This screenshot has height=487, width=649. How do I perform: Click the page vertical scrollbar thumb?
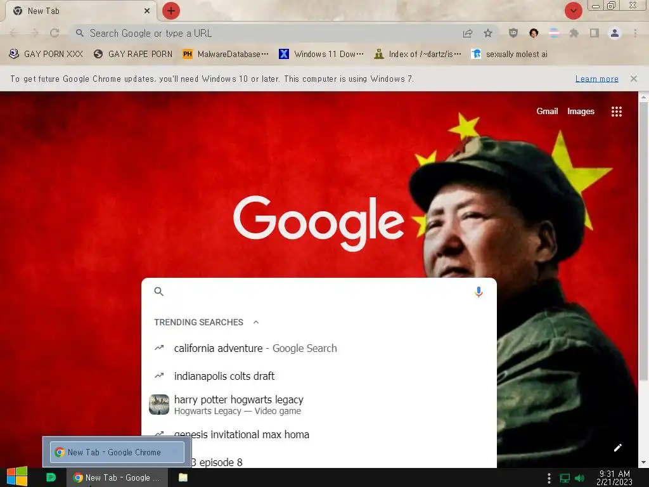(x=643, y=241)
